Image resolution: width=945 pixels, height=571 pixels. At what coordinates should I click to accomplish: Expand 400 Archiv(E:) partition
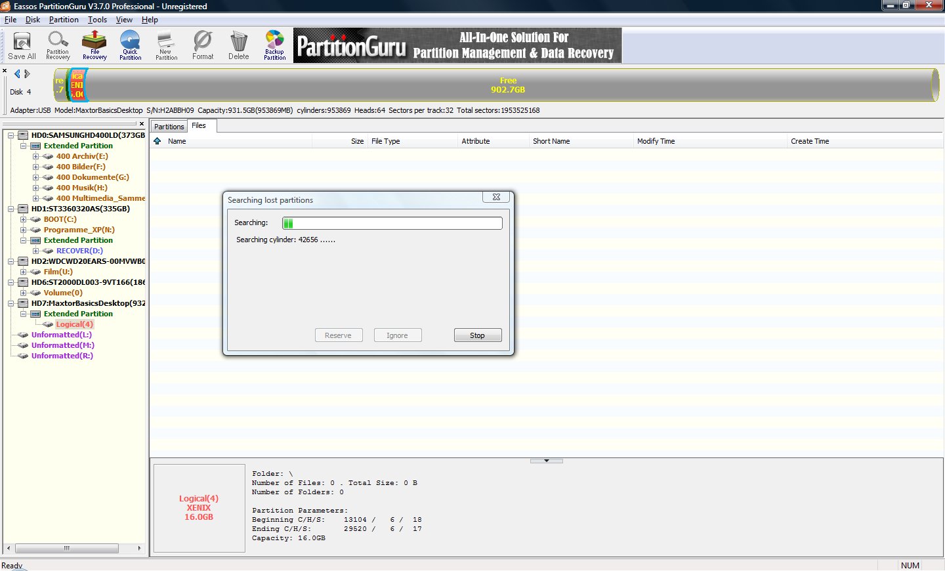click(x=35, y=156)
